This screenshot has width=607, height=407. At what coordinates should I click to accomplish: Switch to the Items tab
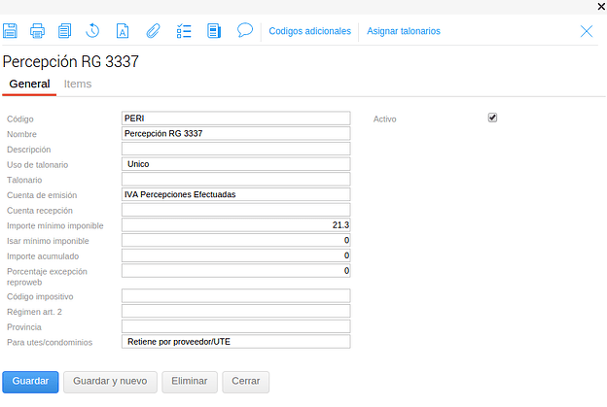(x=78, y=84)
